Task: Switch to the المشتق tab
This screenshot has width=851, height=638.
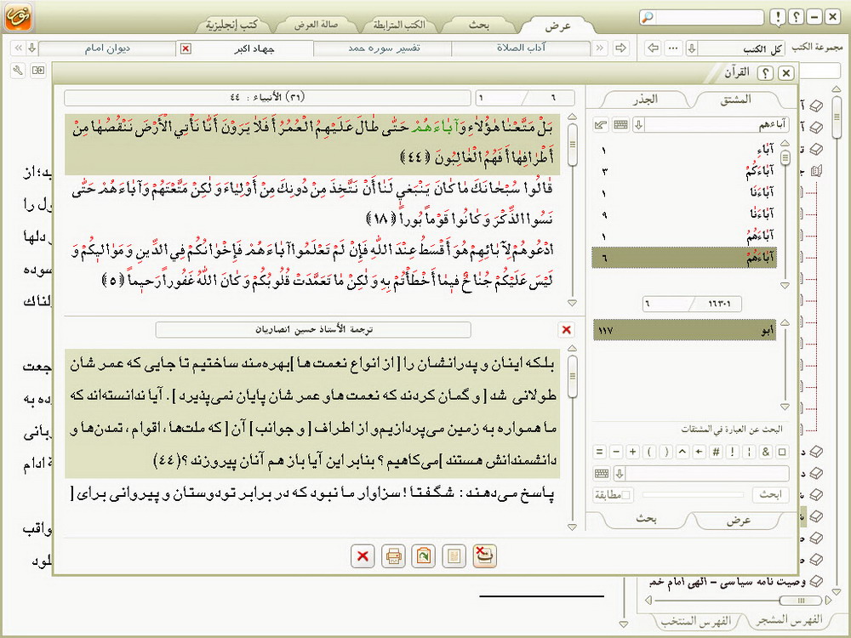Action: (x=736, y=100)
